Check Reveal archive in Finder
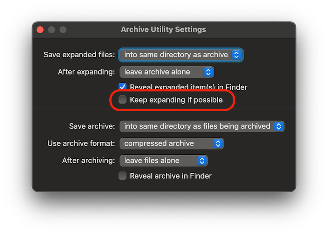The width and height of the screenshot is (328, 234). tap(123, 176)
